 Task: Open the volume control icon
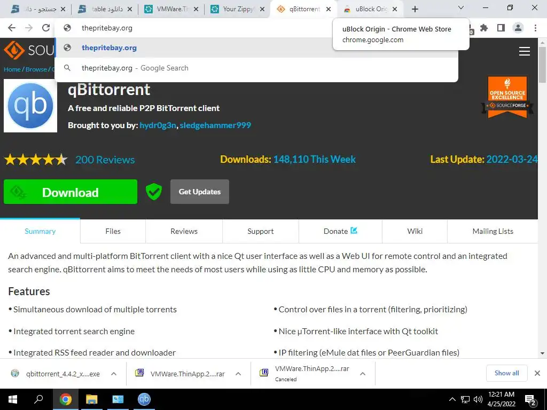[x=478, y=399]
